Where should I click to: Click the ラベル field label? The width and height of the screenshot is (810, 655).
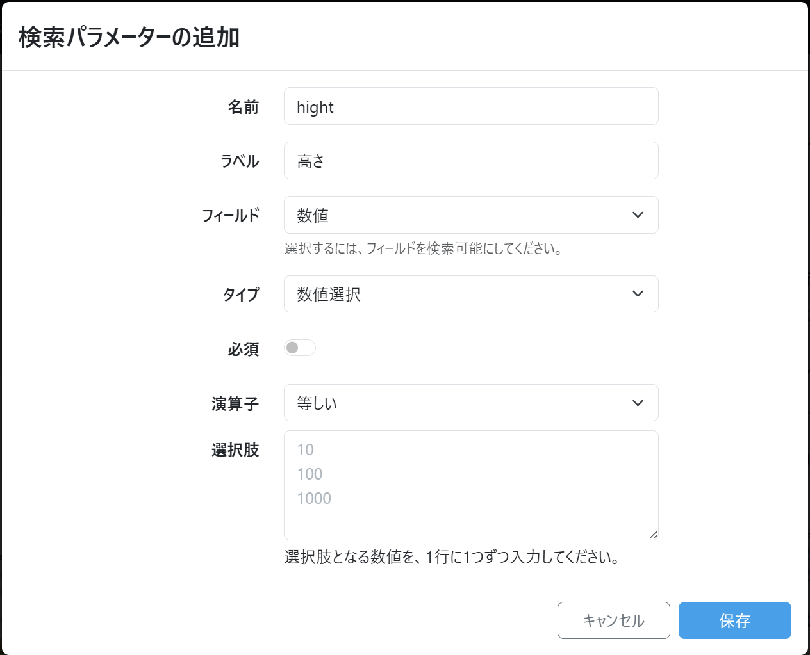click(x=240, y=161)
